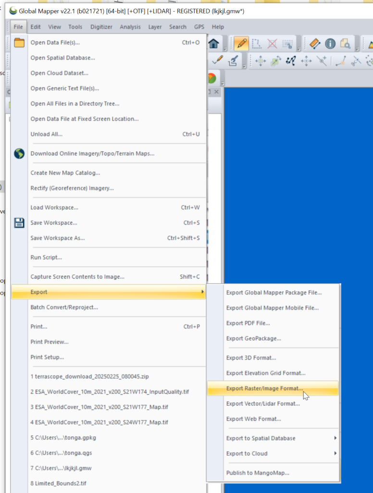The width and height of the screenshot is (373, 493).
Task: Click the red X delete-selected icon
Action: click(x=272, y=43)
